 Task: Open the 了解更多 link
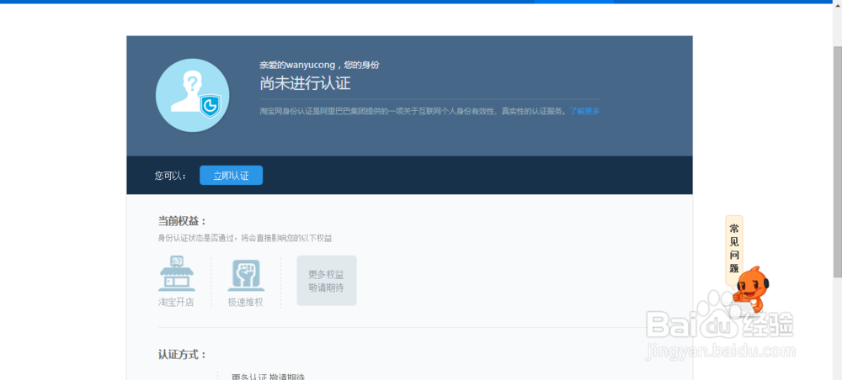pos(585,112)
